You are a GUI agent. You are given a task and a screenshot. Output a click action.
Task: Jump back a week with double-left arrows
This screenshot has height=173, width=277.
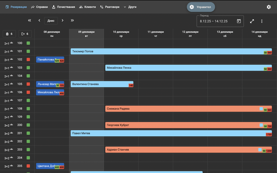[29, 20]
